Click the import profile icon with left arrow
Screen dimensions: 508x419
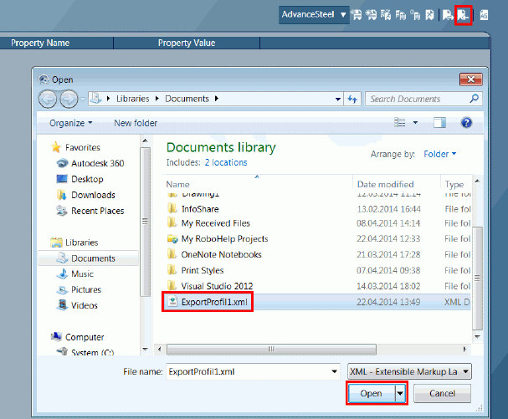(x=463, y=15)
